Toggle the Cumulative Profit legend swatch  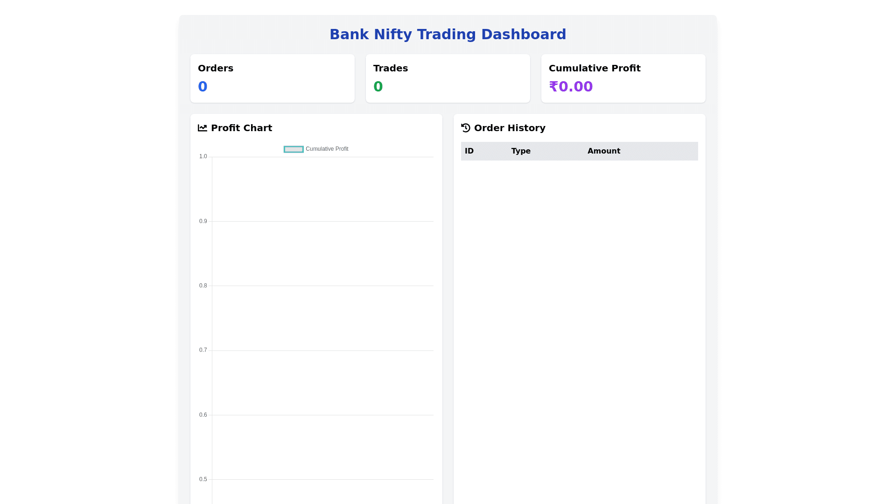[x=294, y=149]
